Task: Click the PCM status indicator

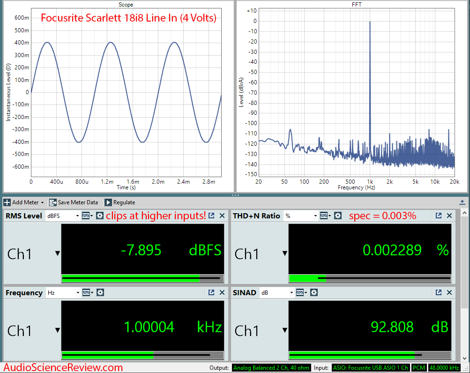Action: (419, 367)
